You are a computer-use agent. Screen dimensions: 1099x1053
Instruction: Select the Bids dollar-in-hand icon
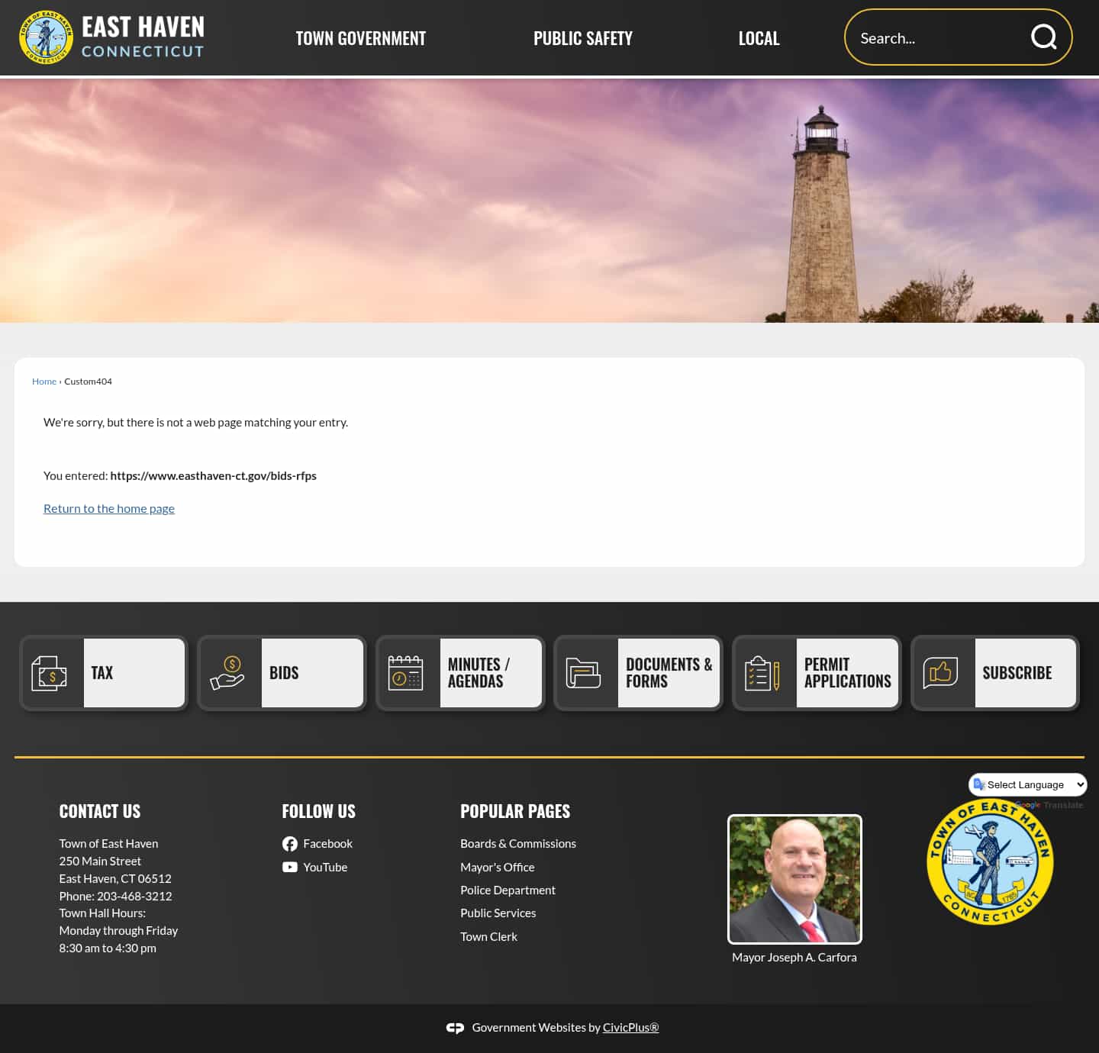pyautogui.click(x=229, y=672)
